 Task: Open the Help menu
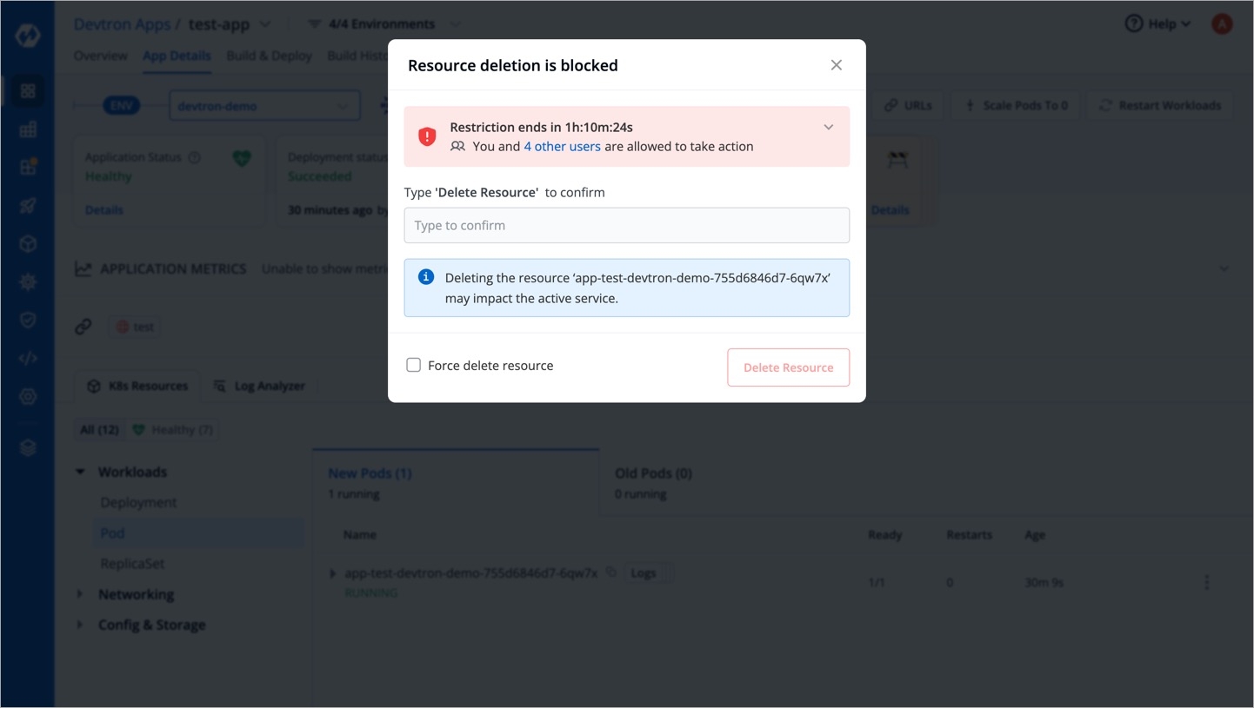(1157, 23)
